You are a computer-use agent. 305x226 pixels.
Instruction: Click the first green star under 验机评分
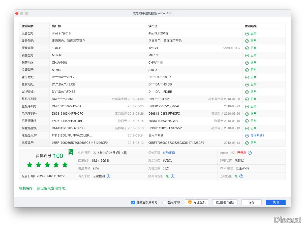[30, 165]
